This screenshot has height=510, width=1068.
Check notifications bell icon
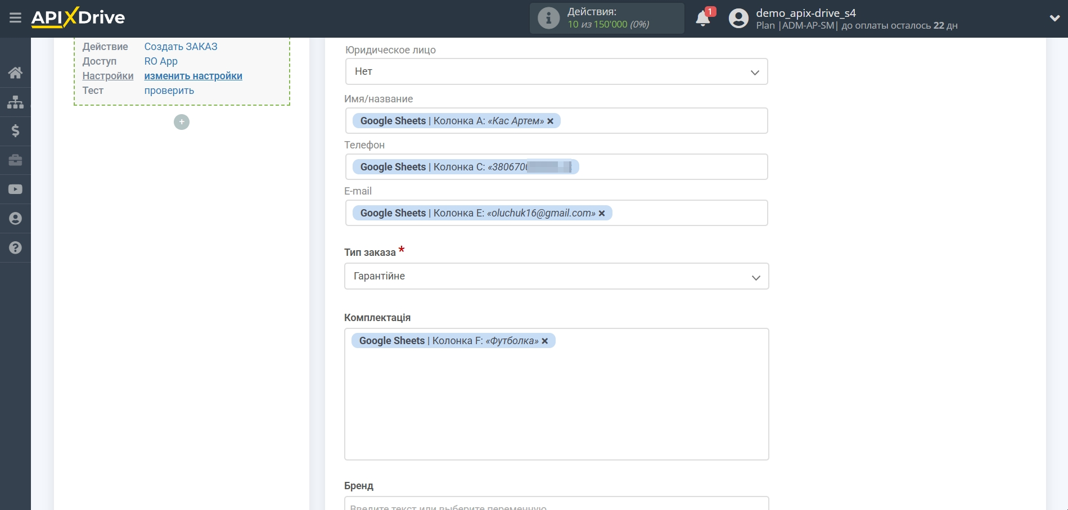point(702,19)
